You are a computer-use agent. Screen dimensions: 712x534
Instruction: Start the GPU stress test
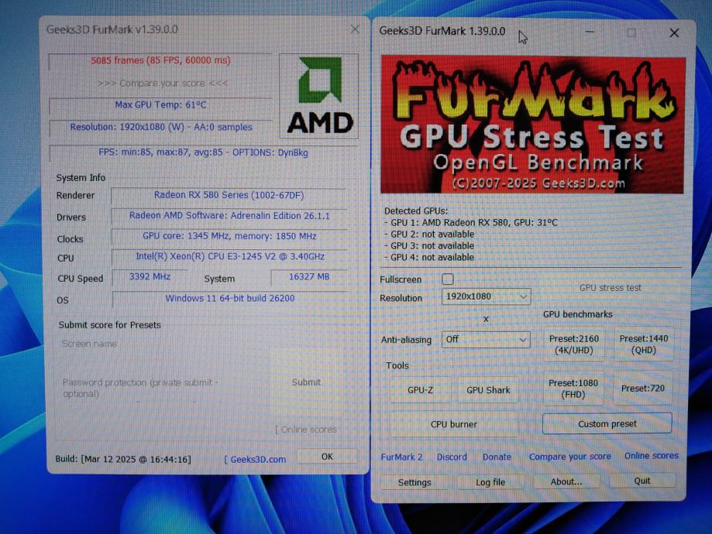coord(610,288)
